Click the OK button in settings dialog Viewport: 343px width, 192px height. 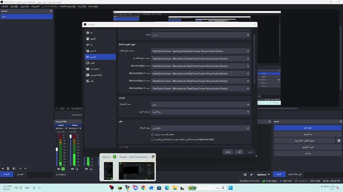click(228, 152)
